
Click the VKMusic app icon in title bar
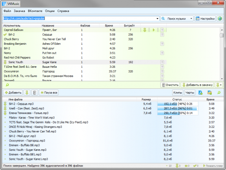[4, 4]
